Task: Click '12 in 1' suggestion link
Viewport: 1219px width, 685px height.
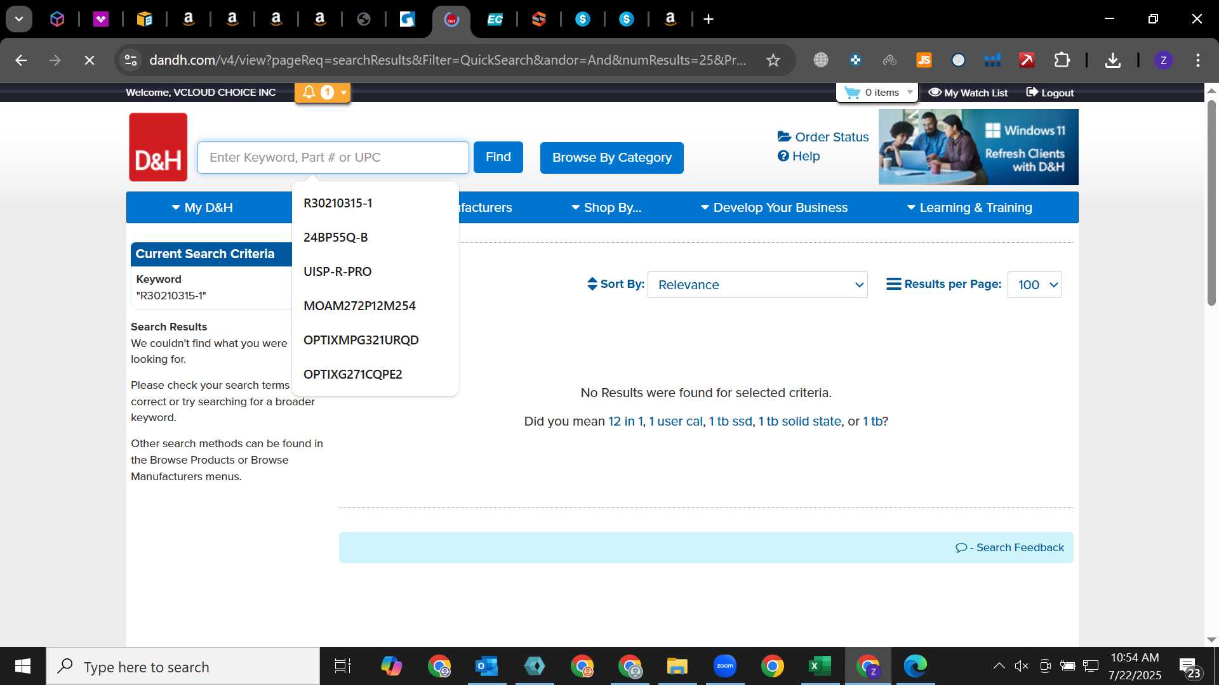Action: point(625,421)
